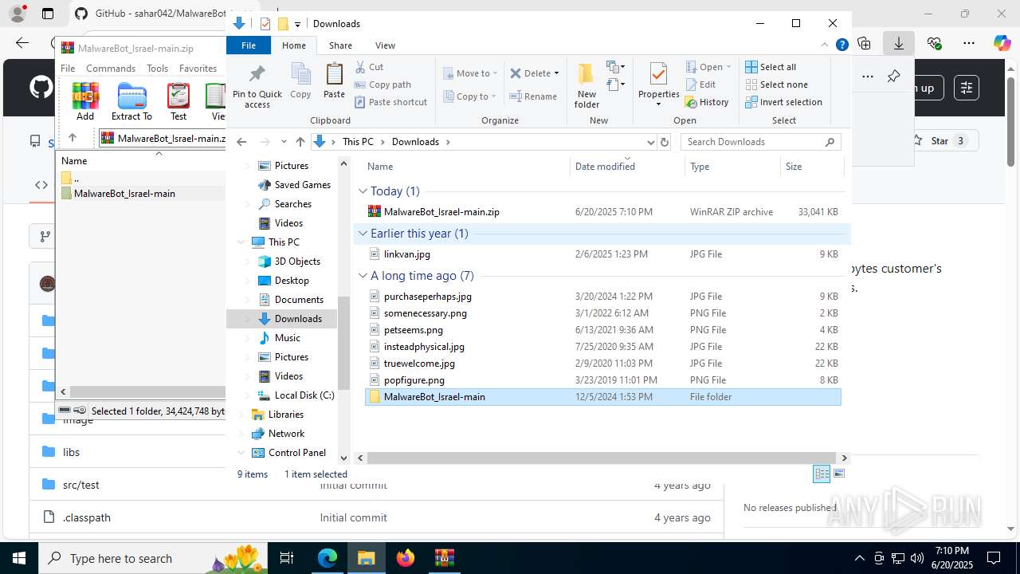Open the Copy to dropdown
Screen dimensions: 1020x574
point(469,96)
